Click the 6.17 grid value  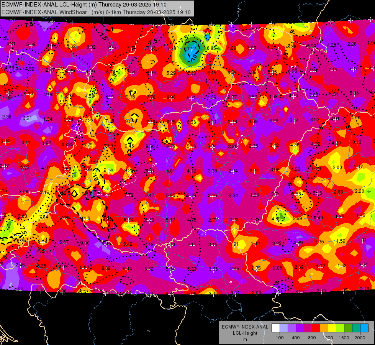[192, 245]
